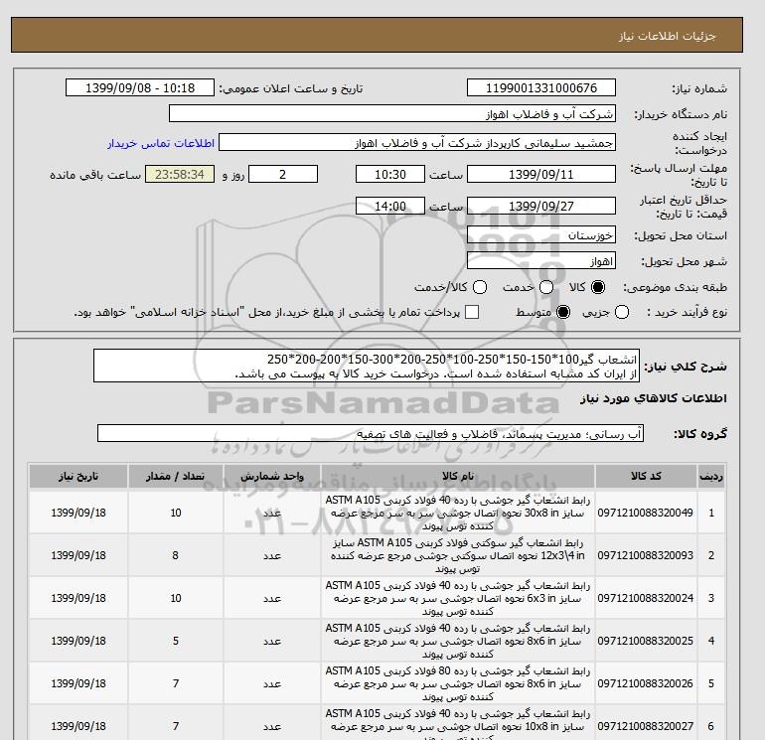Click the نام کالا column header
Screen dimensions: 765x740
(458, 476)
